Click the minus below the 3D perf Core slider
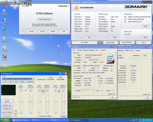Viewport: 153px width, 122px height. click(x=56, y=112)
